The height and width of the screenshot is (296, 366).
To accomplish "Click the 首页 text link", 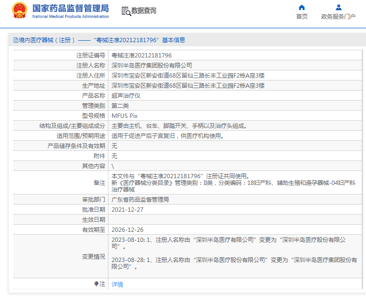I will click(x=302, y=17).
